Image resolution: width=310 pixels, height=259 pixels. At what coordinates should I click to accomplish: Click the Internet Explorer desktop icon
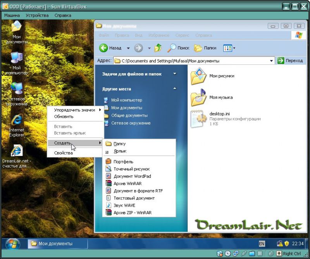pos(17,121)
